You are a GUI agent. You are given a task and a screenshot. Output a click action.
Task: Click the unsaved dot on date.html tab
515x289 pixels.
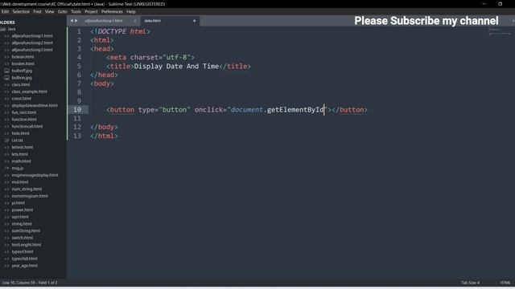(x=195, y=21)
